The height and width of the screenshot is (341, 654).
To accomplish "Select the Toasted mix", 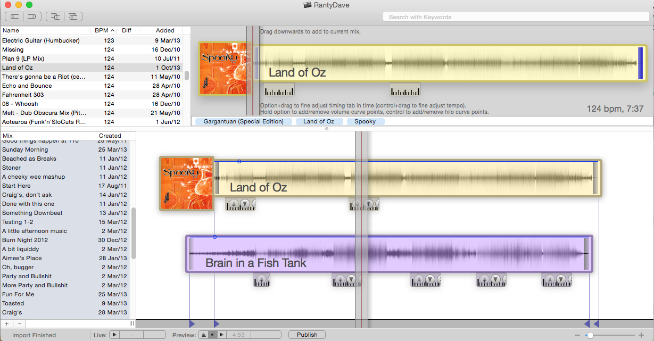I will pyautogui.click(x=64, y=303).
